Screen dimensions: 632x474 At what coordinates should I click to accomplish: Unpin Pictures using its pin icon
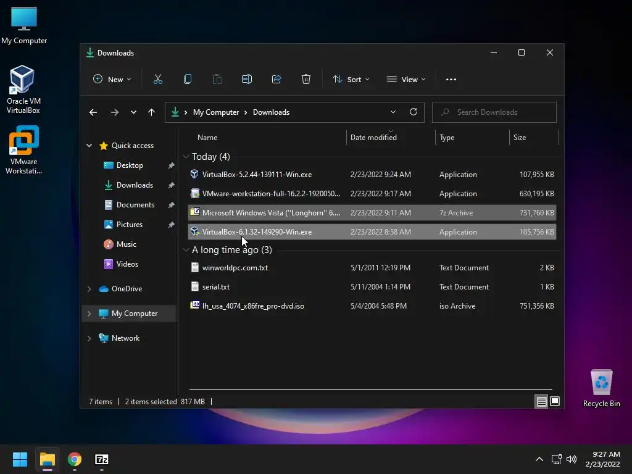(x=172, y=225)
